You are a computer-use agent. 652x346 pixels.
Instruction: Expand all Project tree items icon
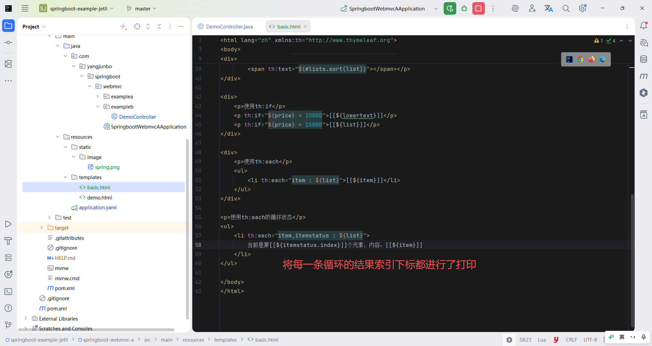148,26
